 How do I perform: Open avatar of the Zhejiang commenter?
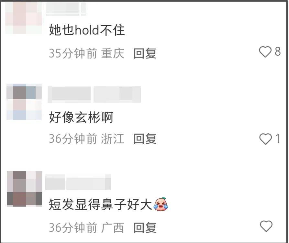coord(24,102)
